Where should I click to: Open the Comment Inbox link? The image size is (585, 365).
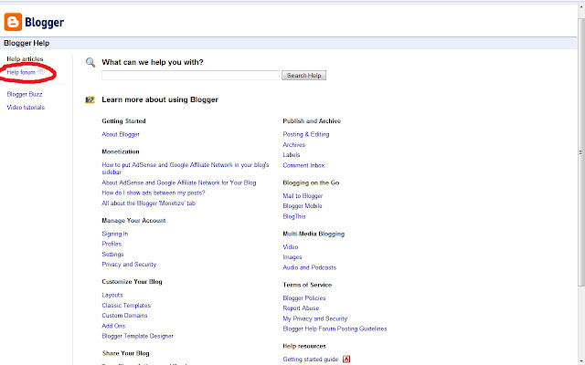point(303,165)
